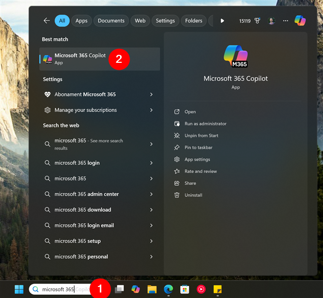Viewport: 323px width, 298px height.
Task: Launch Microsoft Edge from the taskbar
Action: [x=168, y=290]
